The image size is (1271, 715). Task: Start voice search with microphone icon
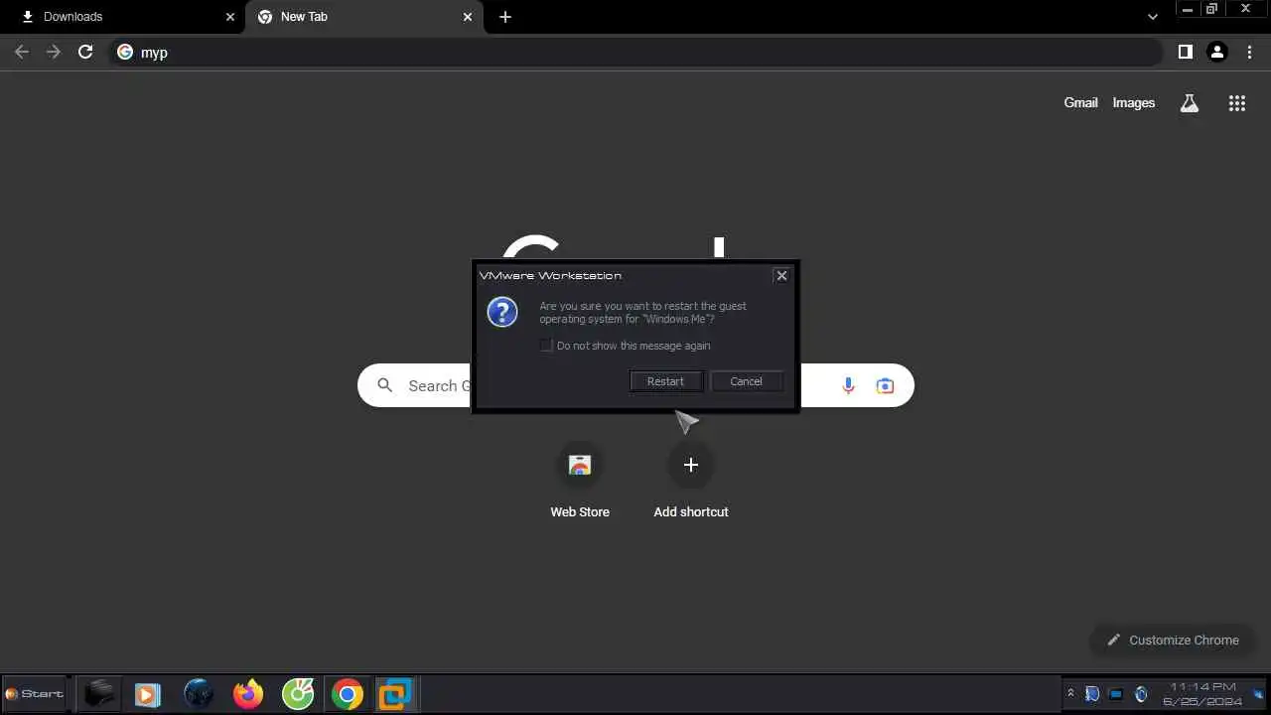[x=848, y=385]
